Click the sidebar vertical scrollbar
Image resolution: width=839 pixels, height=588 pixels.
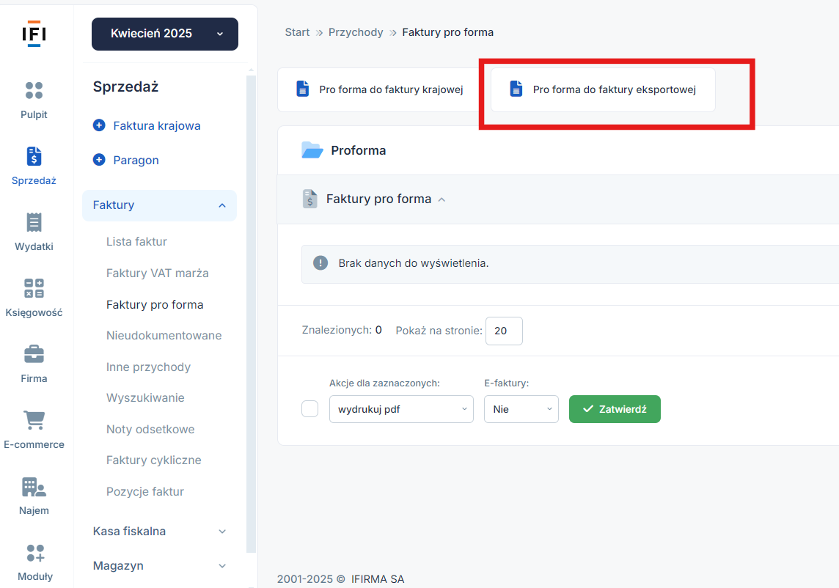[x=251, y=313]
